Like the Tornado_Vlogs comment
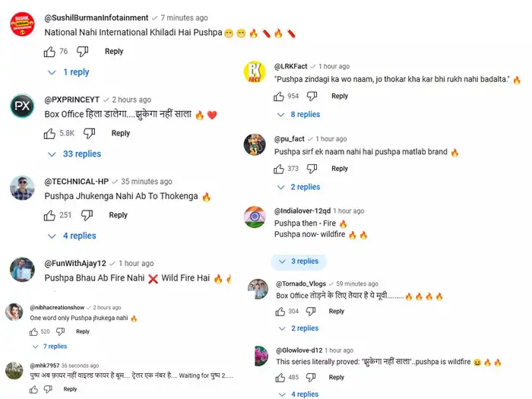The image size is (532, 399). point(279,312)
